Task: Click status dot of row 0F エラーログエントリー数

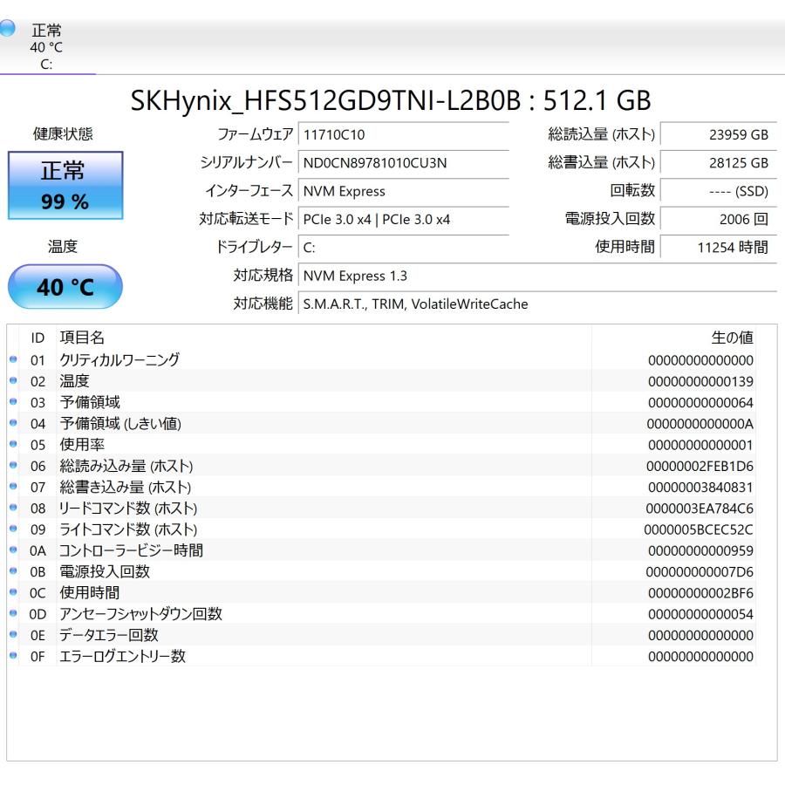Action: (13, 655)
